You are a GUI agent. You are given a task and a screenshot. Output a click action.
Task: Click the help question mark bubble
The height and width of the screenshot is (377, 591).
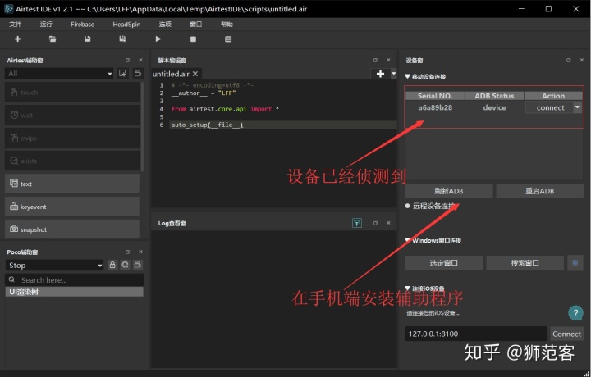point(575,312)
